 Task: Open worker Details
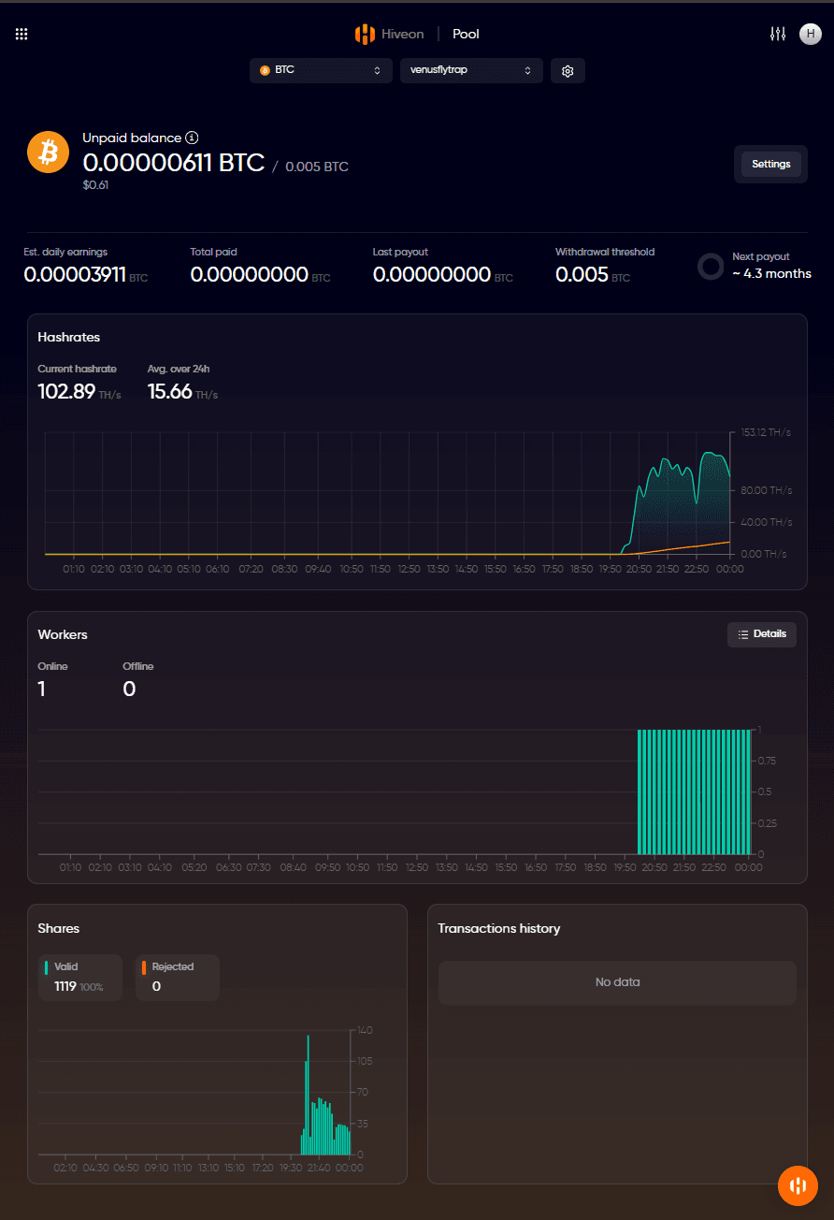coord(762,634)
